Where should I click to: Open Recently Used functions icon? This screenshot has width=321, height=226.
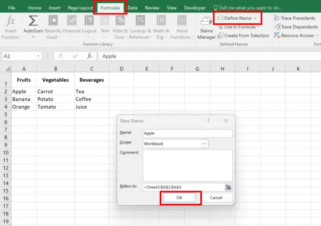pyautogui.click(x=53, y=21)
